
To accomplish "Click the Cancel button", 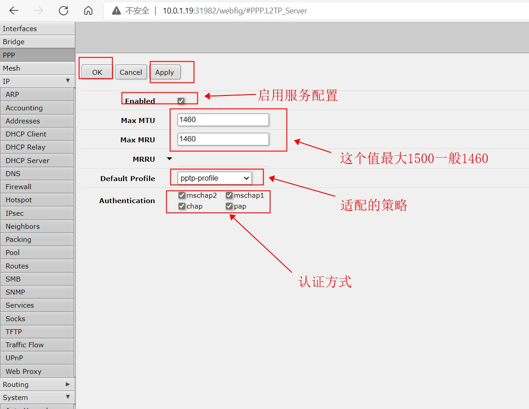I will click(x=131, y=73).
